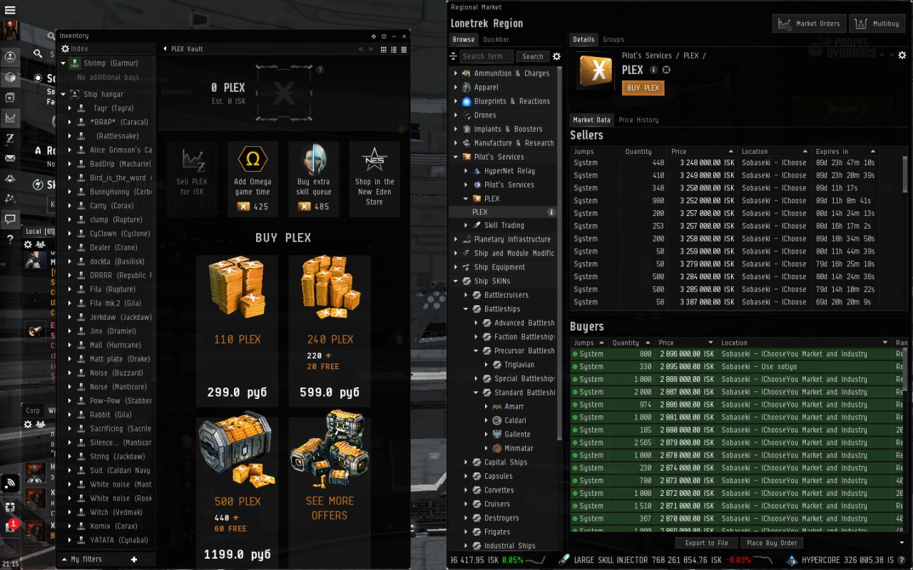
Task: Switch inventory to details view
Action: (394, 49)
